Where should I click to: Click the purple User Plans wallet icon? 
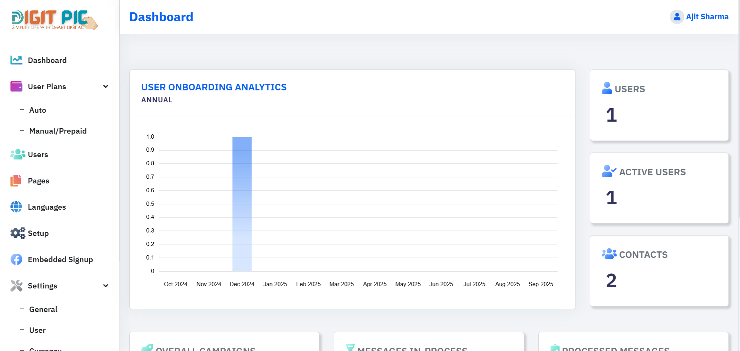[16, 86]
